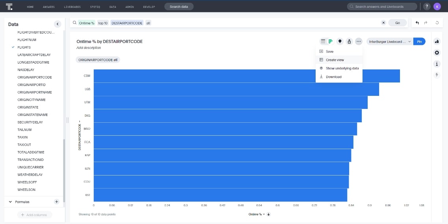
Task: Click the Search answers and Liveboards field
Action: click(382, 7)
